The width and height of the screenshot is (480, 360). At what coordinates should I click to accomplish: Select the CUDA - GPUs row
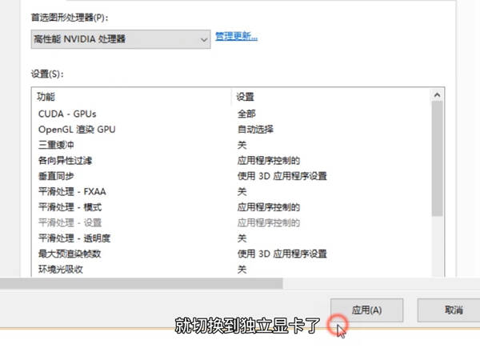tap(231, 114)
